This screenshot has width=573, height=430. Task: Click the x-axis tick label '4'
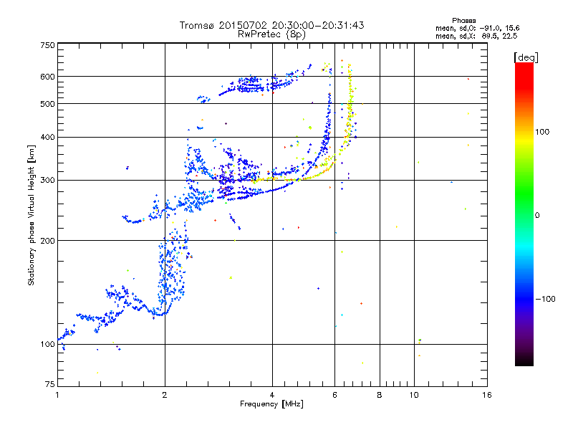272,395
